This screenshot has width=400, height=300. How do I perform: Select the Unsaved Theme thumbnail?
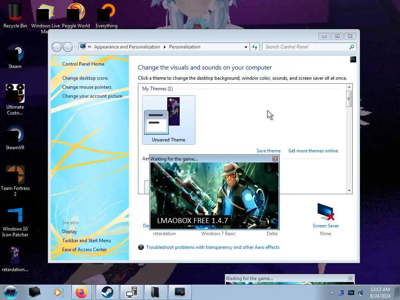pos(169,120)
